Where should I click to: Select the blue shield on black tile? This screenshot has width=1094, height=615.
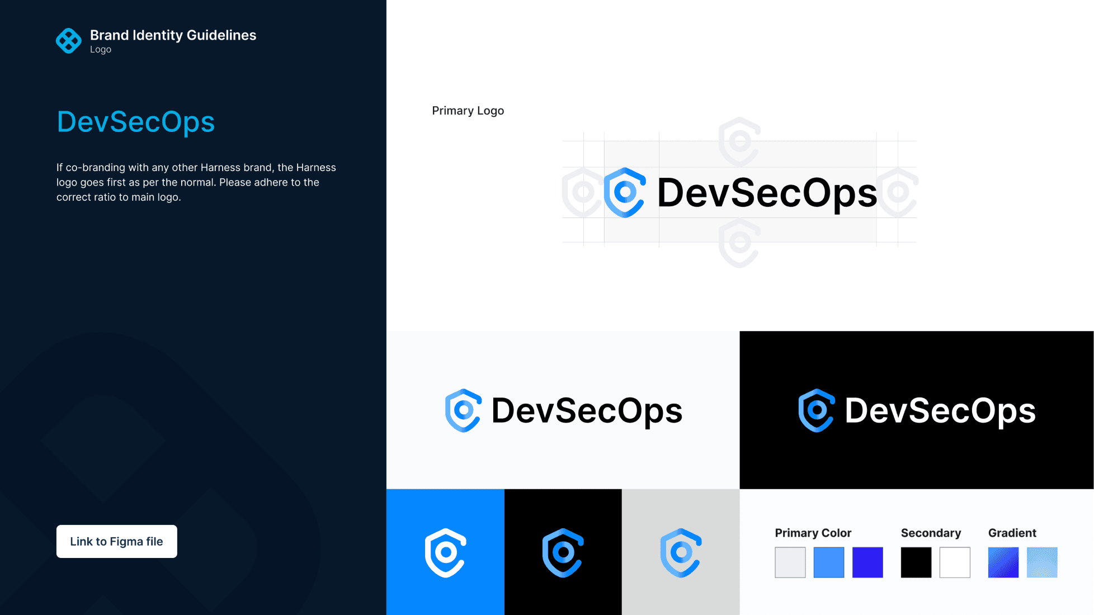[563, 552]
